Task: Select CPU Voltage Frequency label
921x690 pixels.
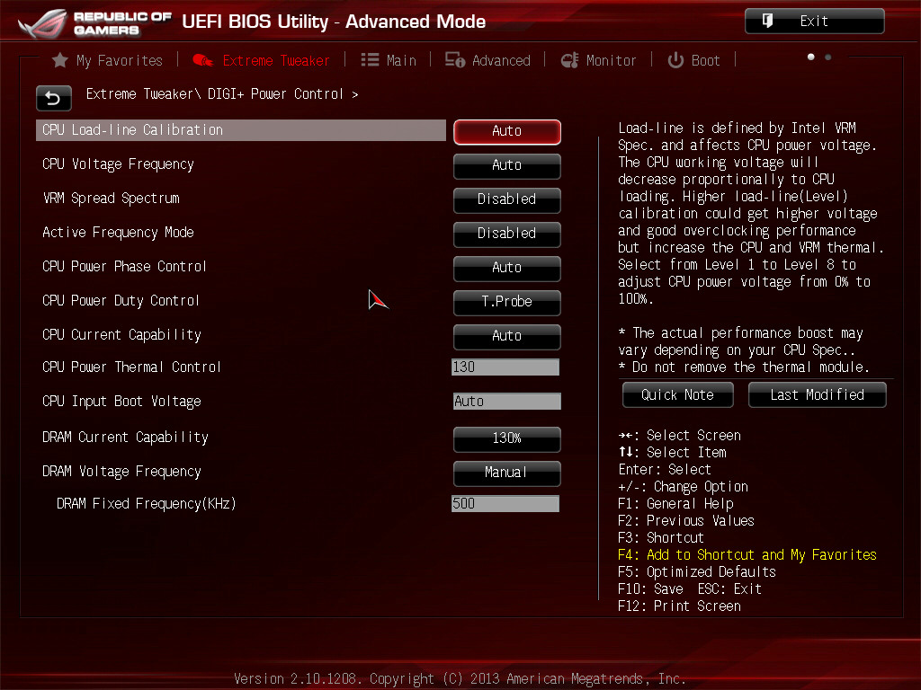Action: click(118, 164)
